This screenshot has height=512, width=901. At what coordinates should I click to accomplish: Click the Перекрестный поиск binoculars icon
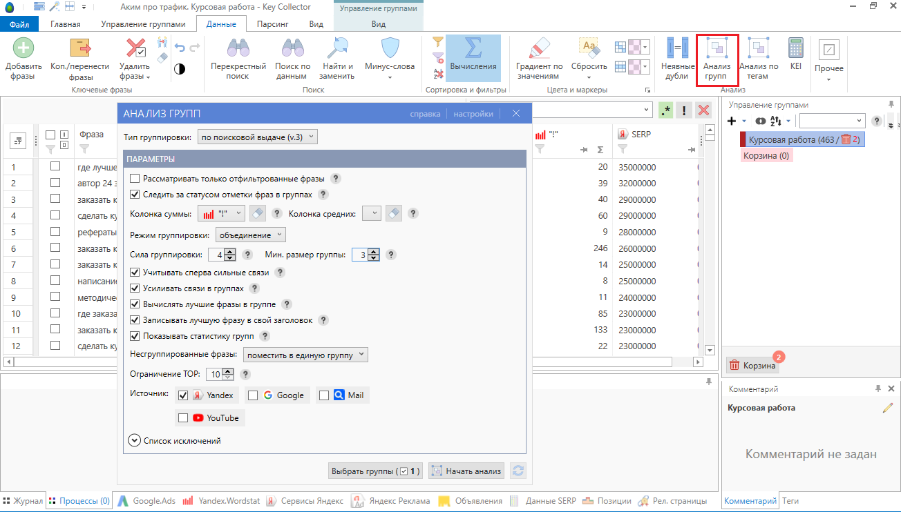tap(238, 49)
